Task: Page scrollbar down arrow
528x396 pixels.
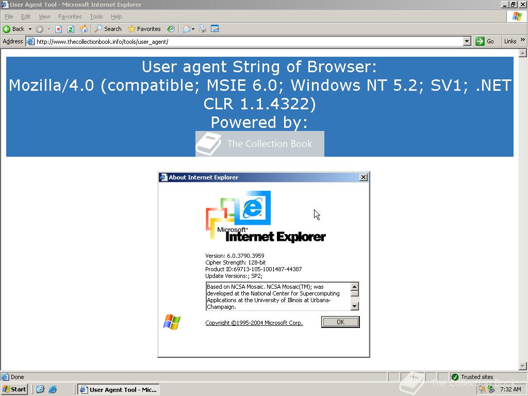Action: coord(523,366)
